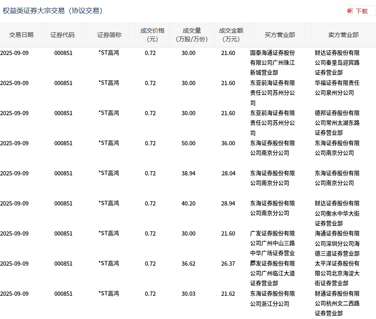The height and width of the screenshot is (319, 376).
Task: Click the 成交金额(万元) column header
Action: [231, 35]
